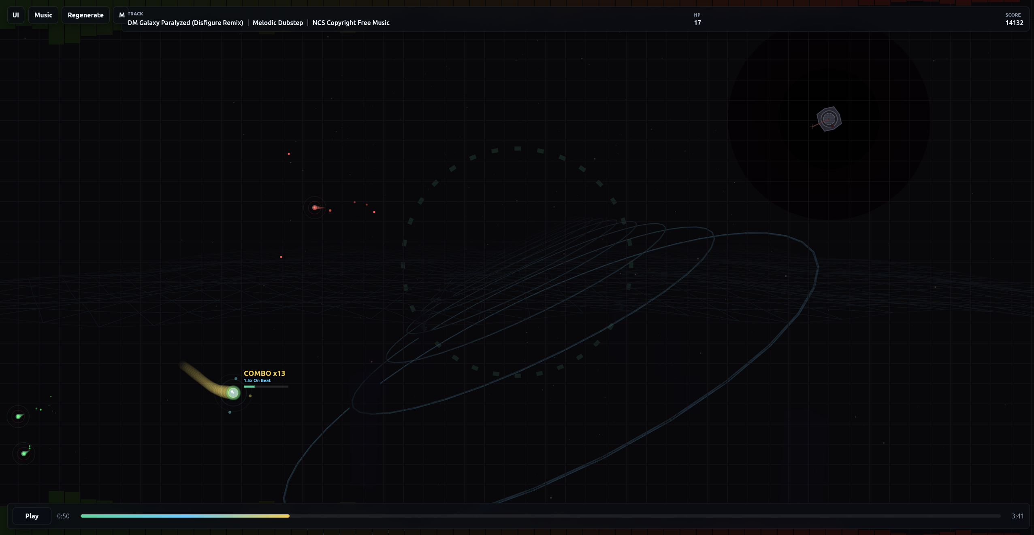Click the NCS Copyright Free Music text

pos(351,23)
